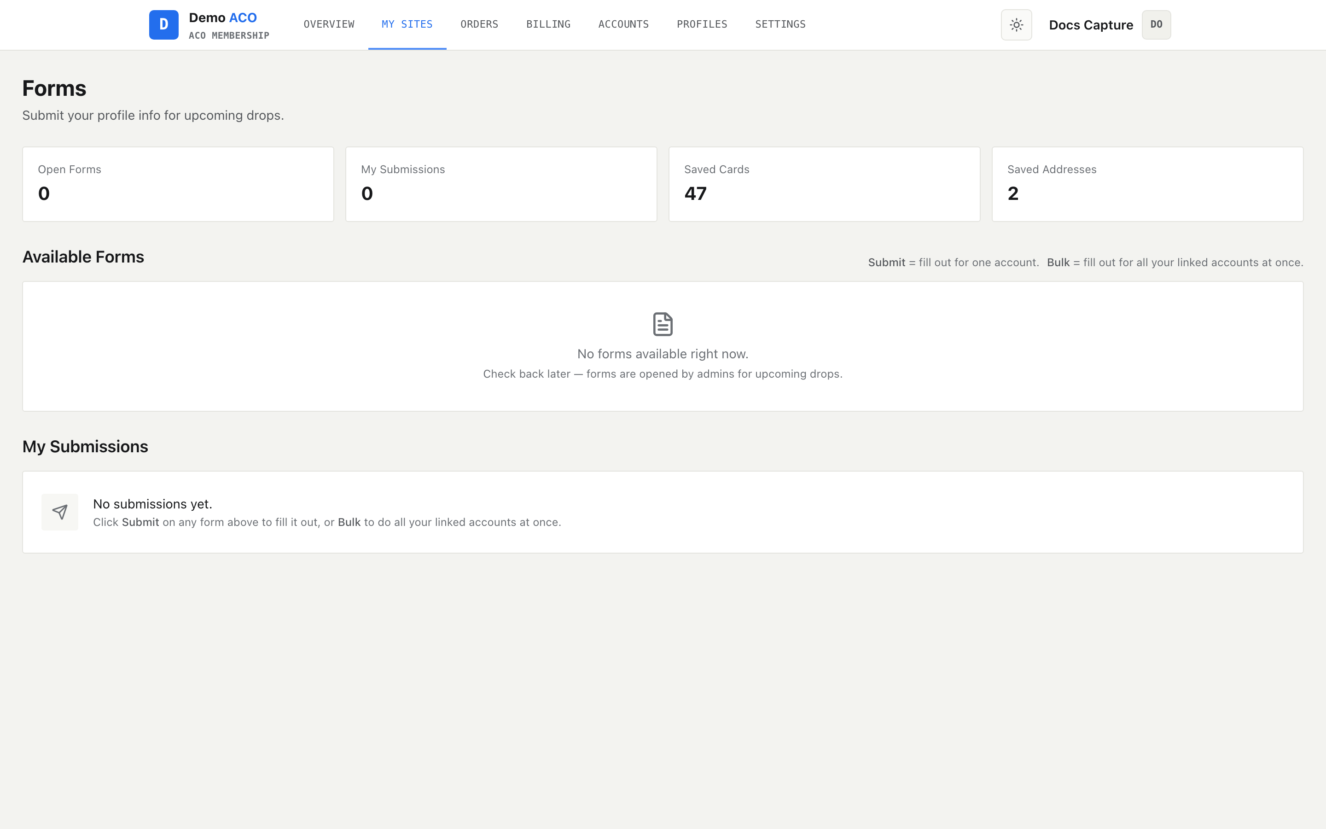Click the My Submissions stat card
1326x829 pixels.
pos(501,184)
